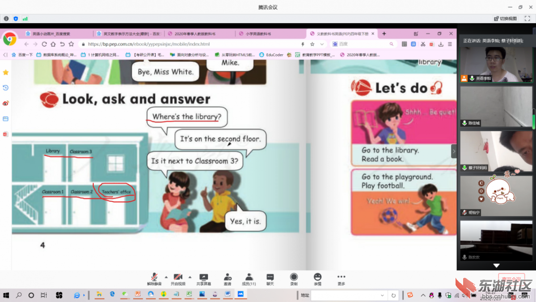
Task: Open the chat (聊天) panel
Action: click(x=270, y=279)
